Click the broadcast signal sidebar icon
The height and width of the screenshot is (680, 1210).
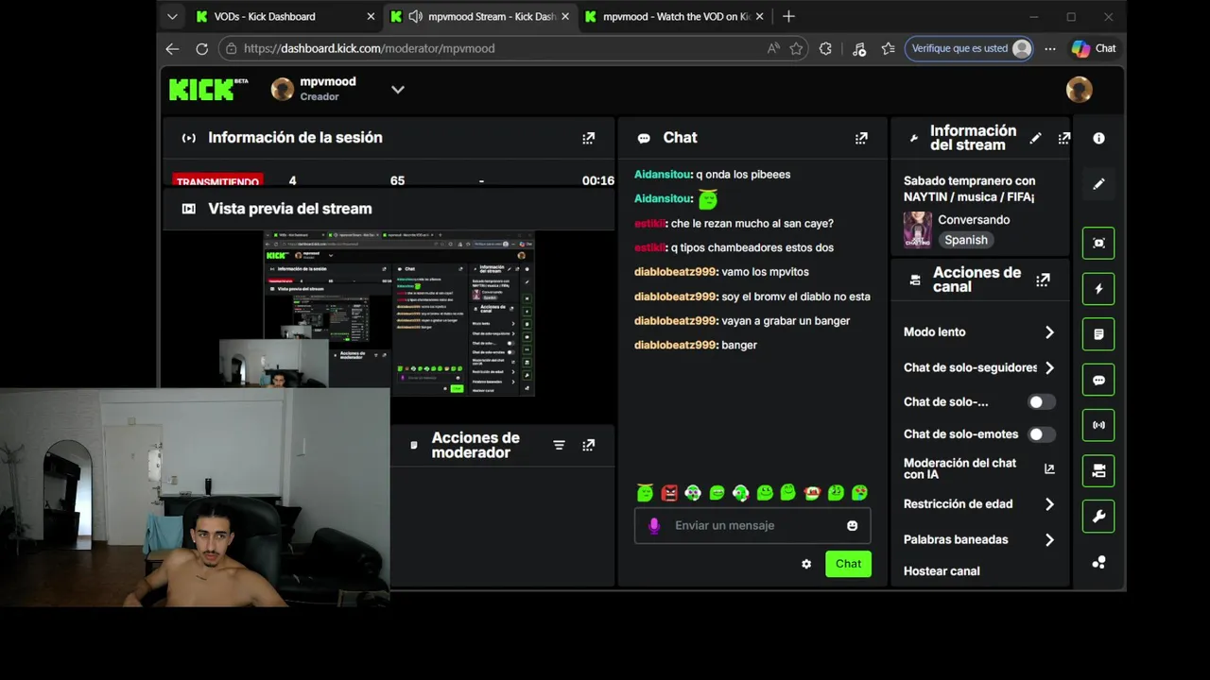click(1098, 425)
